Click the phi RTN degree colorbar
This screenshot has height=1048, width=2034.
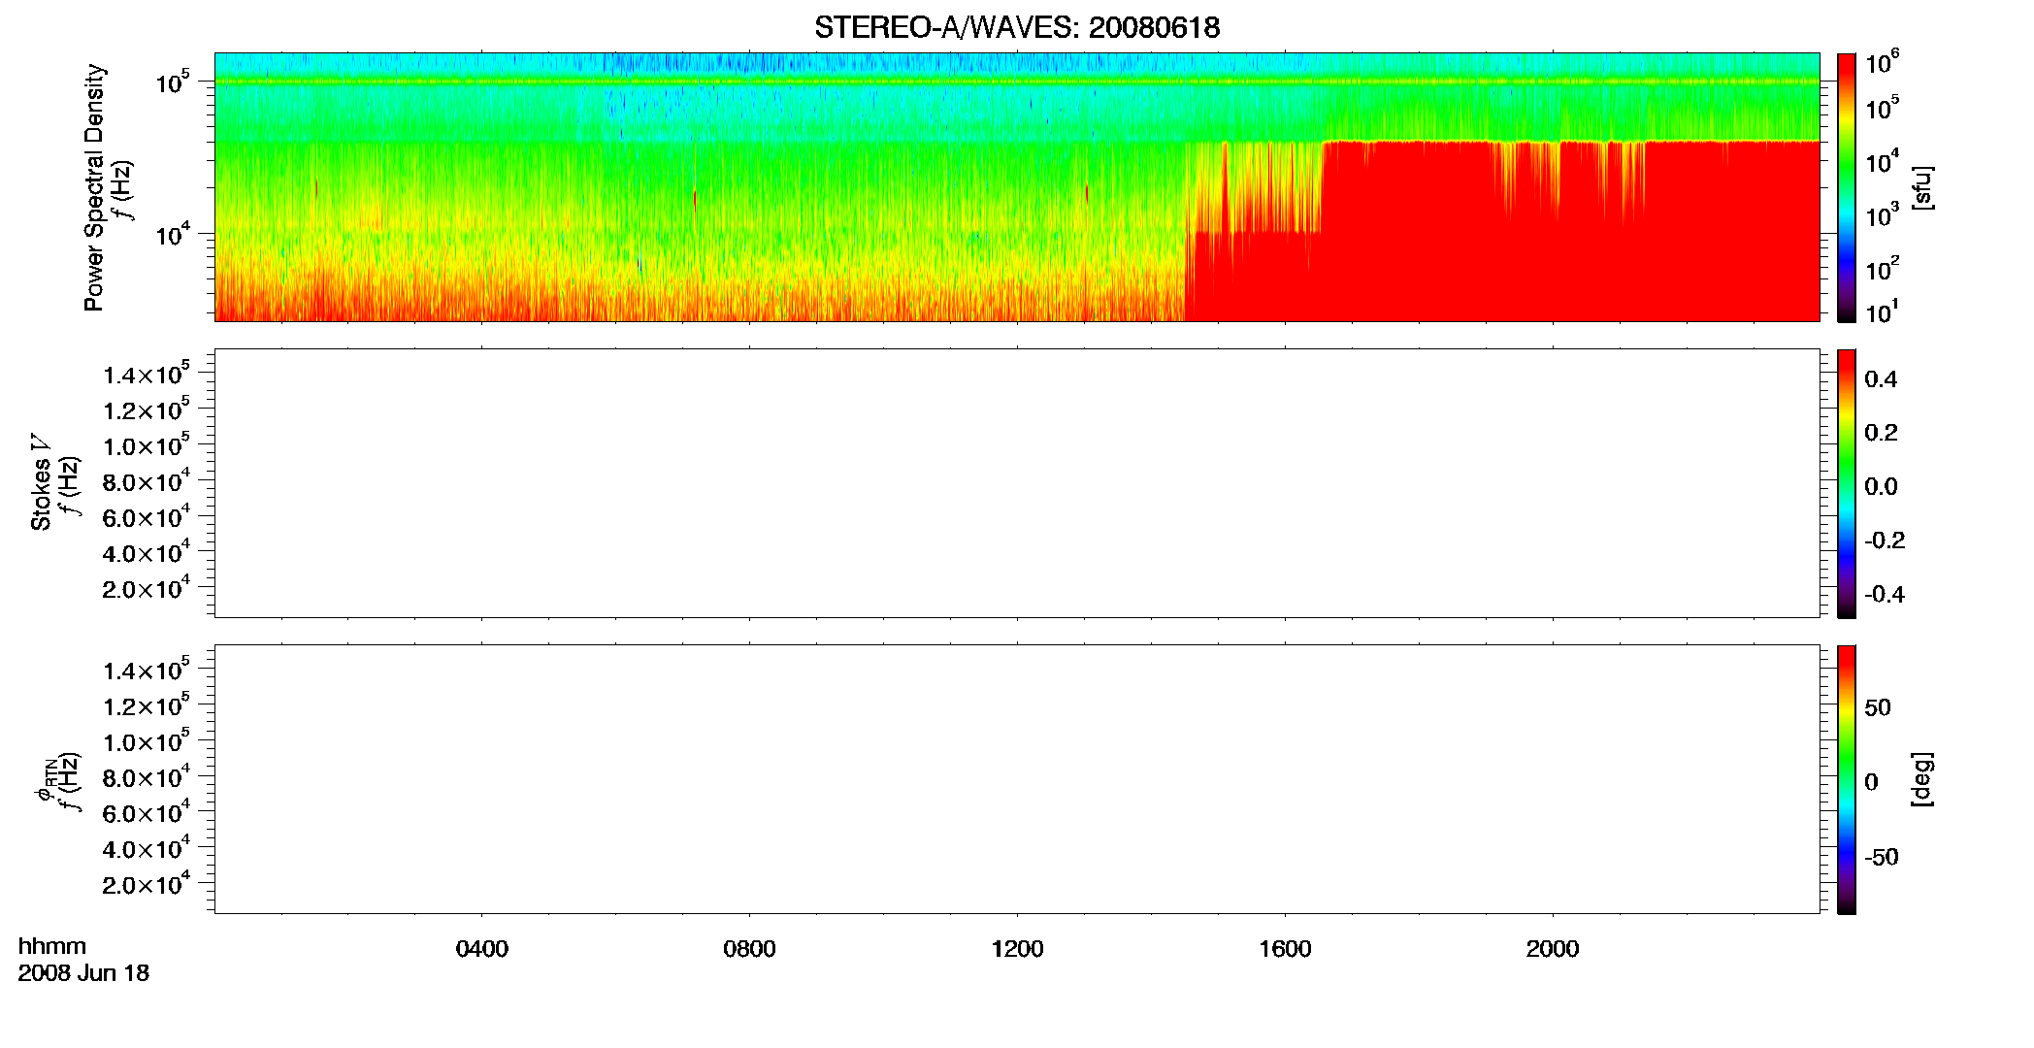click(x=1847, y=779)
